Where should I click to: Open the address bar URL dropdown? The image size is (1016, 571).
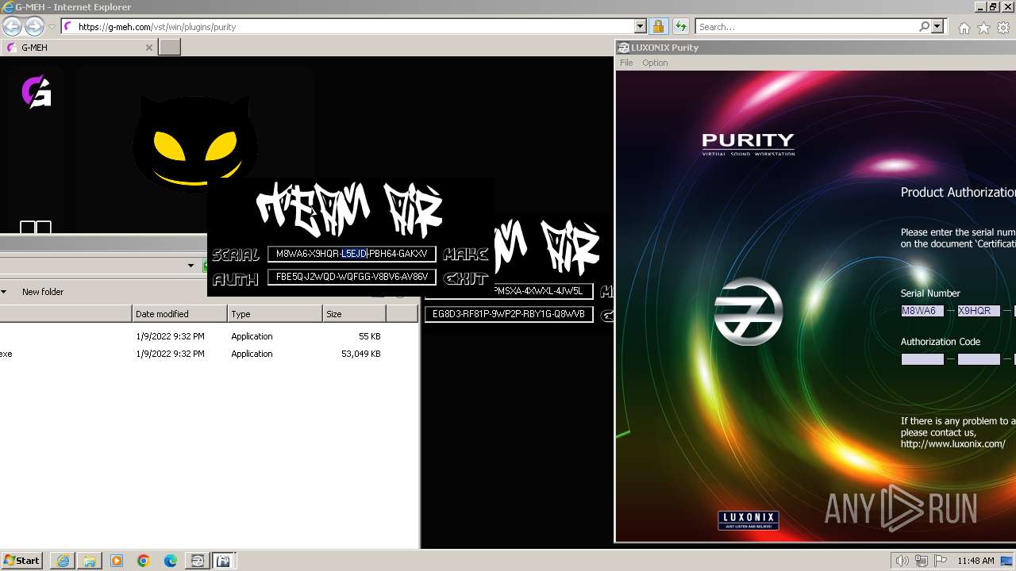coord(641,26)
